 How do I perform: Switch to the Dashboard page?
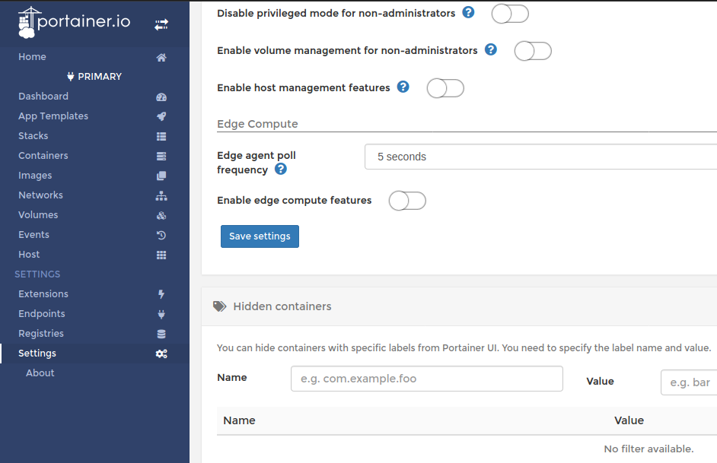pos(43,97)
